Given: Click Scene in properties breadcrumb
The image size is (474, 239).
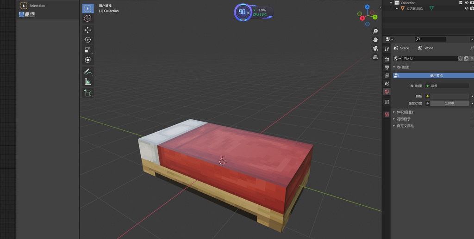Looking at the screenshot, I should coord(405,48).
